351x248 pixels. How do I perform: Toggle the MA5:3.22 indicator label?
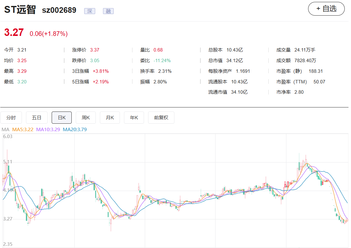(23, 129)
